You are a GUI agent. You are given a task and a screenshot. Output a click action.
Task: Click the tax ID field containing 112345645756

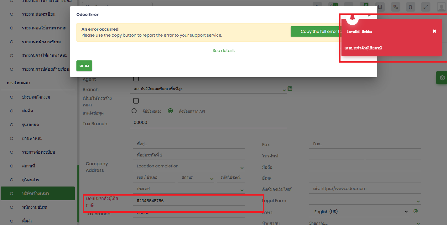[189, 201]
